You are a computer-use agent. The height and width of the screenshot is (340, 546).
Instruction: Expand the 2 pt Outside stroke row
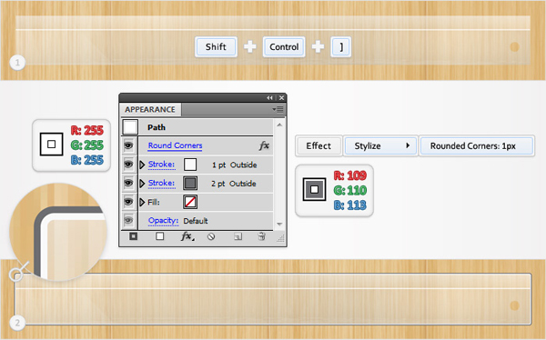pos(142,184)
